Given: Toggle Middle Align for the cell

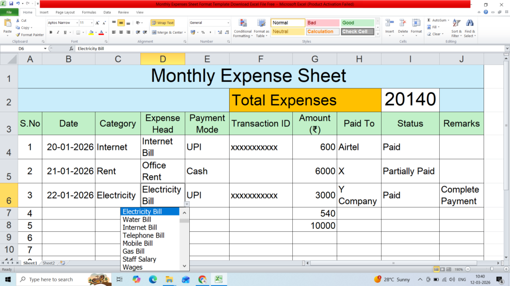Looking at the screenshot, I should (x=121, y=23).
